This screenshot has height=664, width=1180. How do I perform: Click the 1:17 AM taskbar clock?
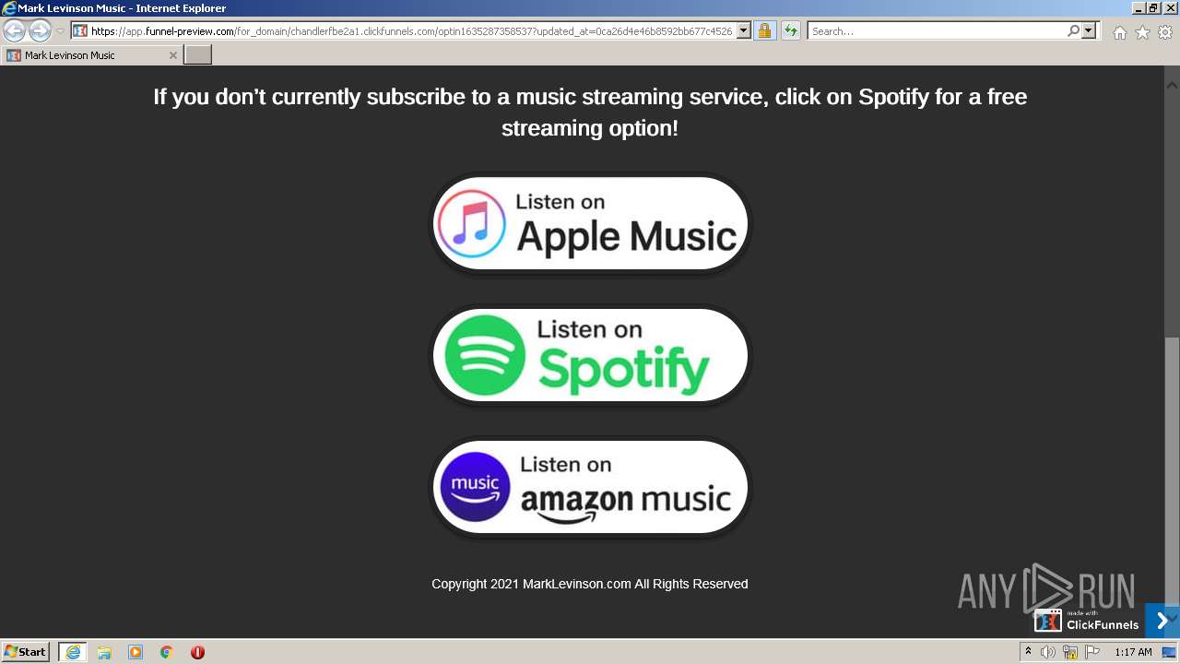[x=1133, y=652]
